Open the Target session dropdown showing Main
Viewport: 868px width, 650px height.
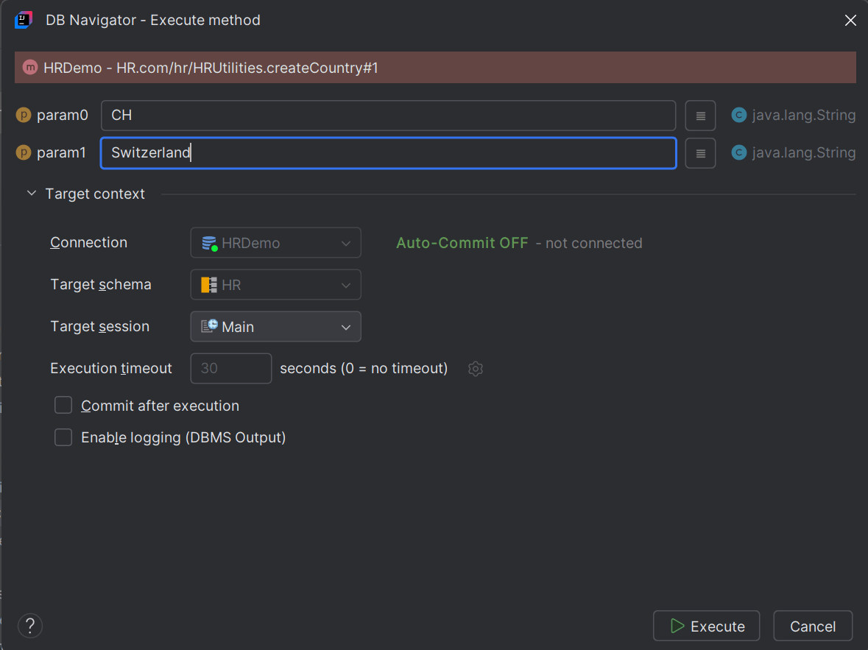(275, 326)
